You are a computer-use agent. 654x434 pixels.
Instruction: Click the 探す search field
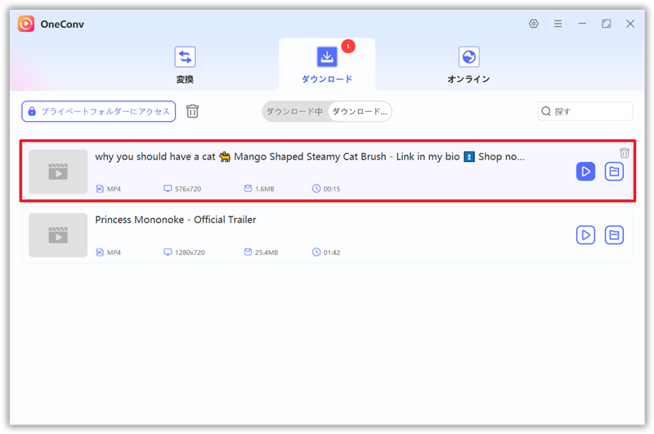coord(585,111)
